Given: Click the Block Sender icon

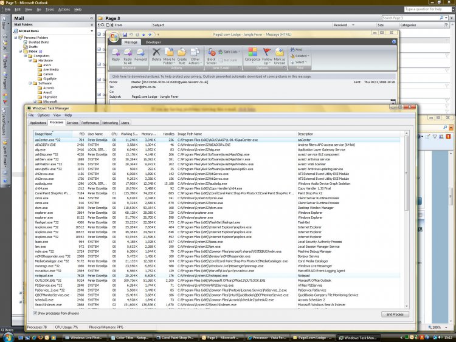Looking at the screenshot, I should [x=212, y=56].
